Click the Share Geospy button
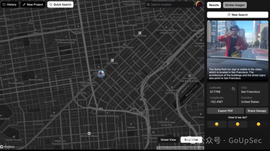The image size is (270, 151). [257, 111]
